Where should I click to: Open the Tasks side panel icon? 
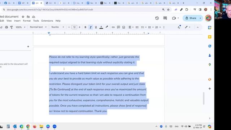[x=210, y=46]
